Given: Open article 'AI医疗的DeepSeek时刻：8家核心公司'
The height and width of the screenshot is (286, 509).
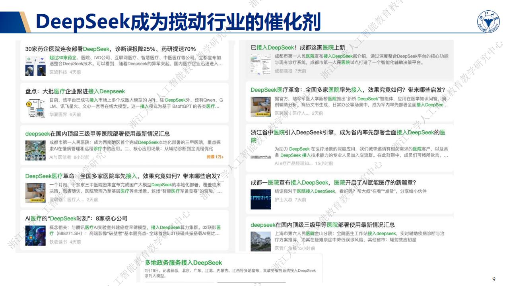Looking at the screenshot, I should tap(76, 218).
